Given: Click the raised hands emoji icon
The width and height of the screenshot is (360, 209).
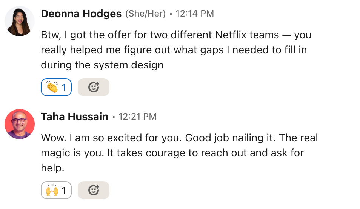Looking at the screenshot, I should point(52,191).
